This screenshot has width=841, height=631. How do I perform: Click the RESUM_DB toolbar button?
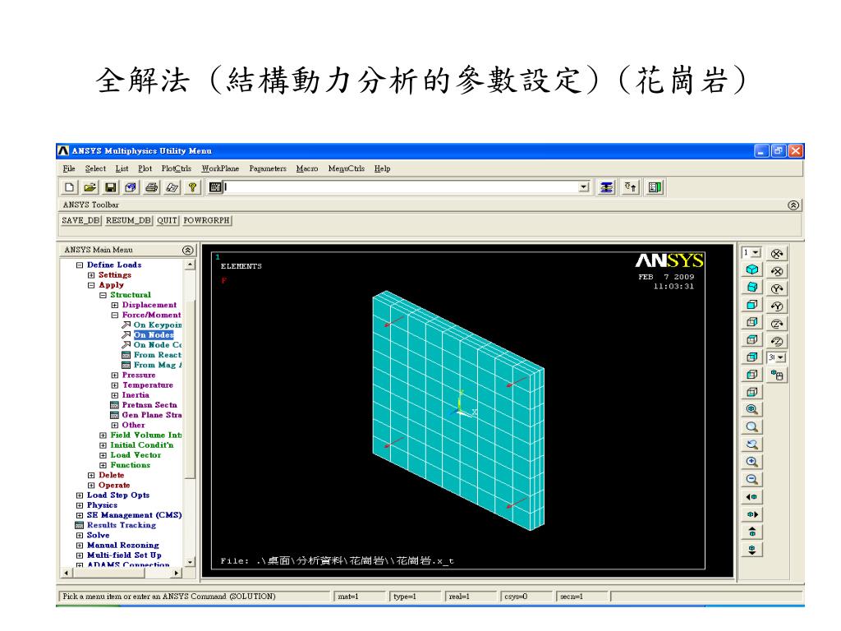point(128,220)
